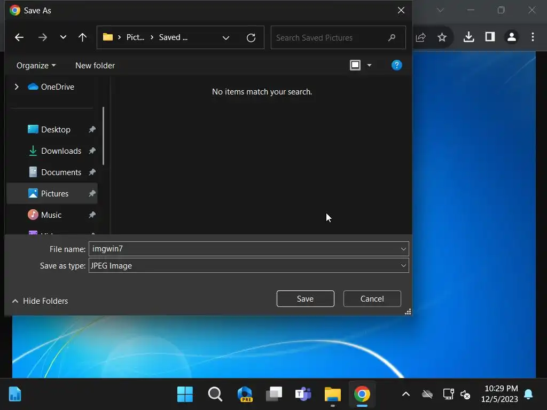Open recent locations dropdown arrow

63,37
